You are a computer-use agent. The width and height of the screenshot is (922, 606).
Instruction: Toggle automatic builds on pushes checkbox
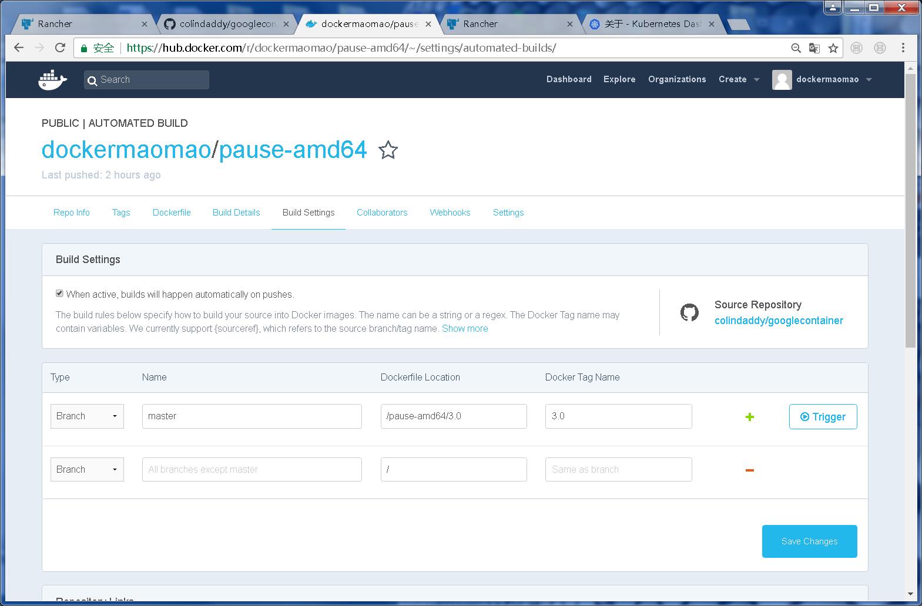[x=59, y=294]
